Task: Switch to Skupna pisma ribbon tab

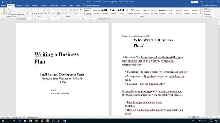Action: [x=54, y=5]
